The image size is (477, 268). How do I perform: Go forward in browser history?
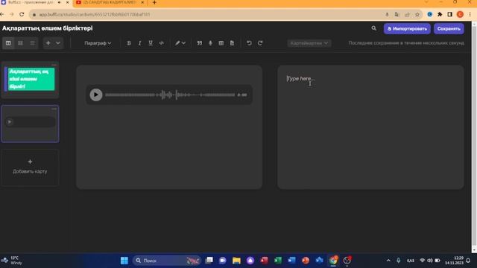pyautogui.click(x=12, y=14)
